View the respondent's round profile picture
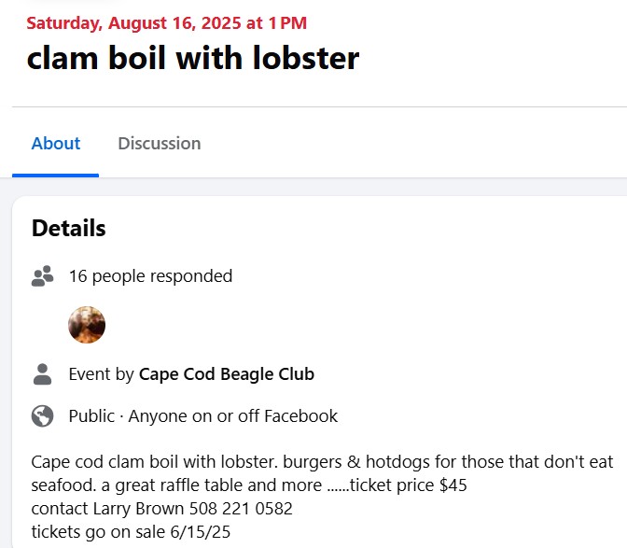This screenshot has width=627, height=548. click(x=87, y=325)
